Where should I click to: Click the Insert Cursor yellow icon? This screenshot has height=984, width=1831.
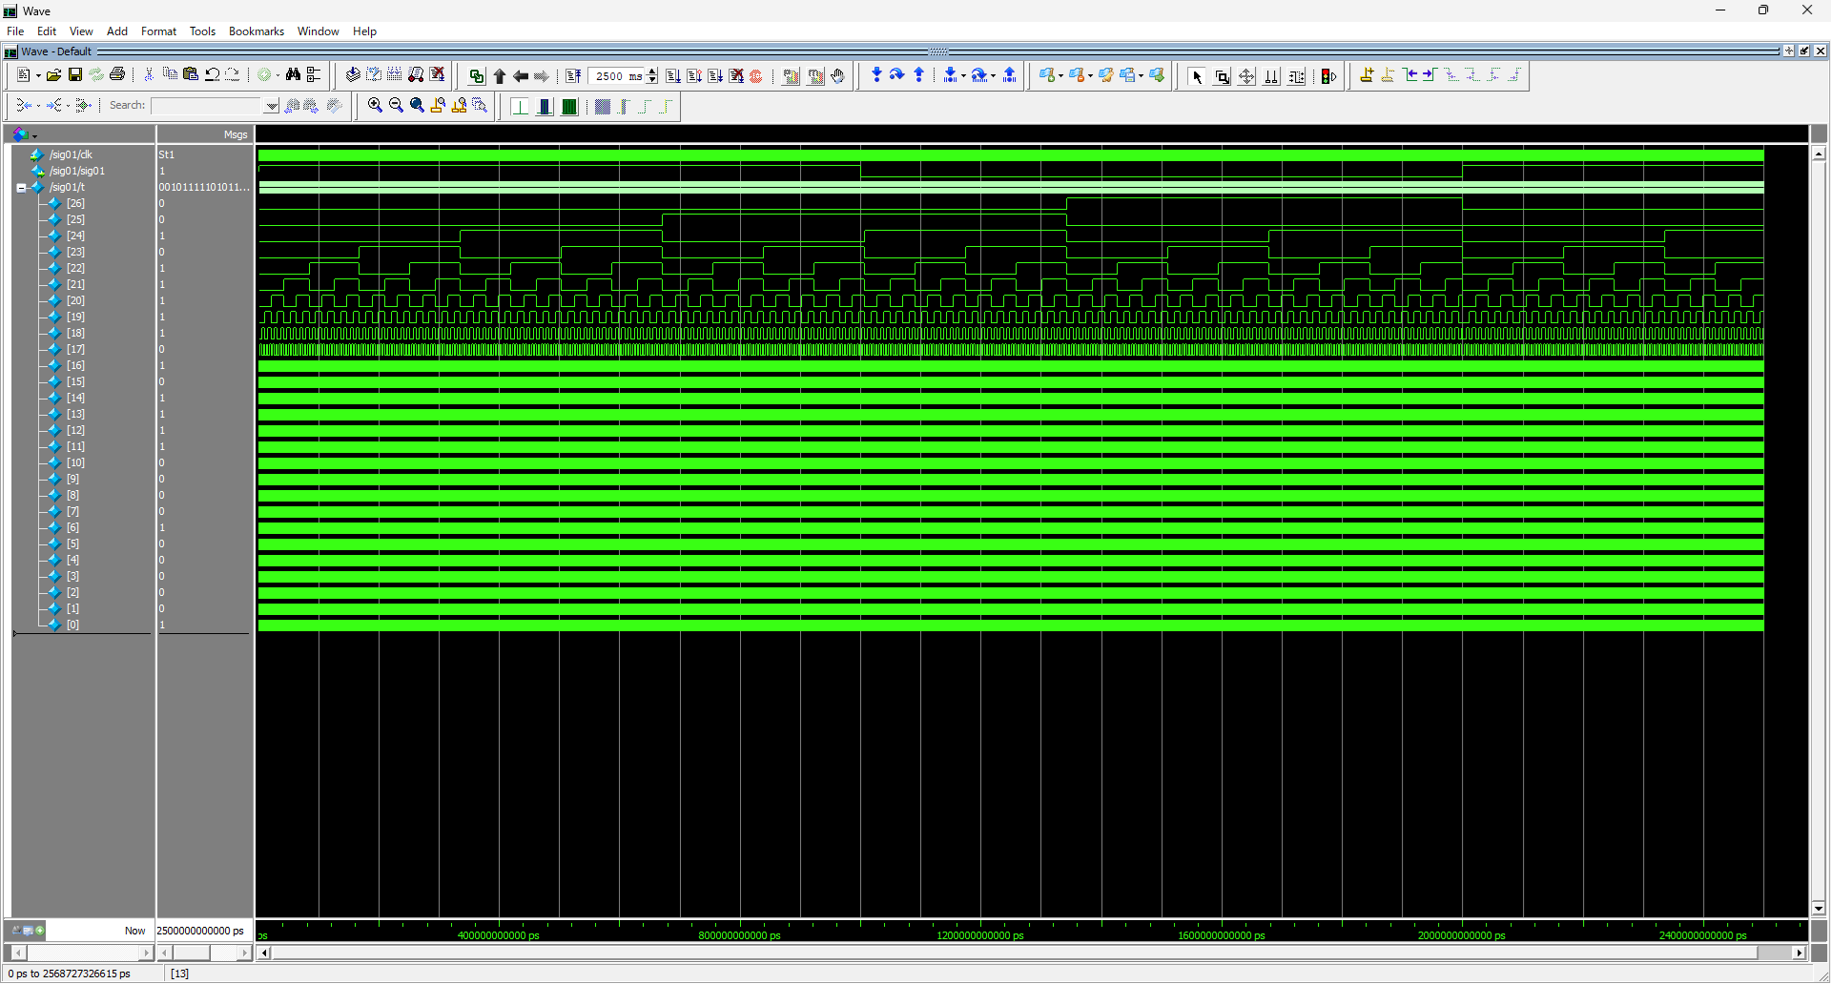1367,75
